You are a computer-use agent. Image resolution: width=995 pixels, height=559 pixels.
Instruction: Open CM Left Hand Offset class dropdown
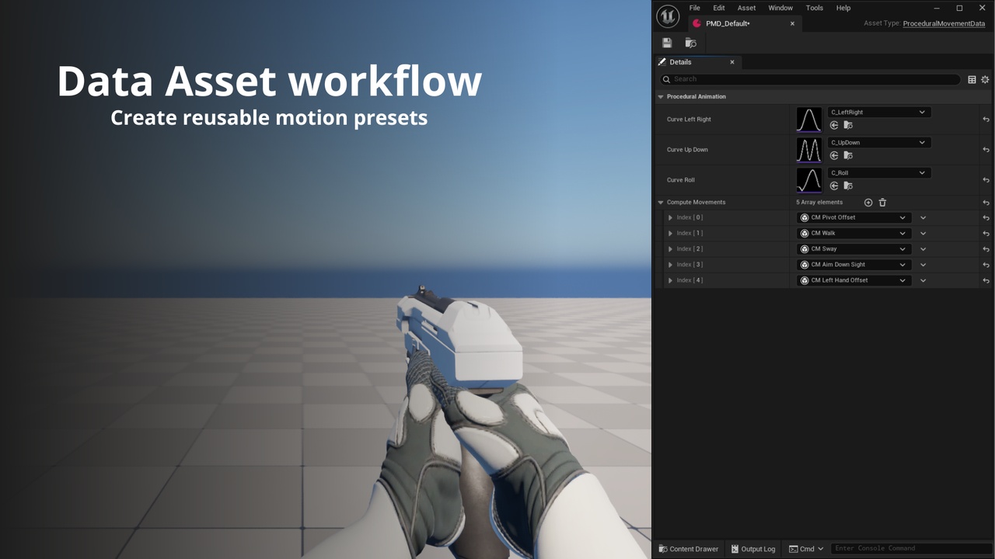pos(854,280)
